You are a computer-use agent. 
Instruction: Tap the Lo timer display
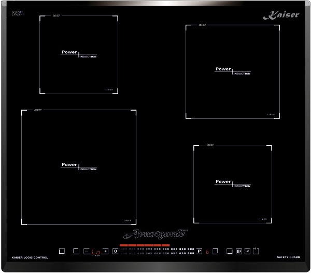96,252
